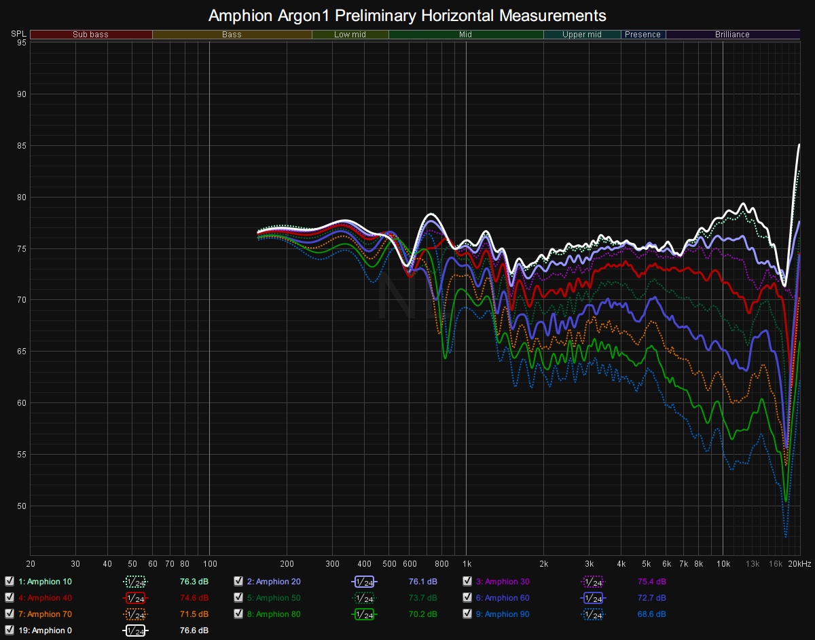The width and height of the screenshot is (815, 640).
Task: Uncheck the Amphion 20 trace checkbox
Action: tap(238, 581)
